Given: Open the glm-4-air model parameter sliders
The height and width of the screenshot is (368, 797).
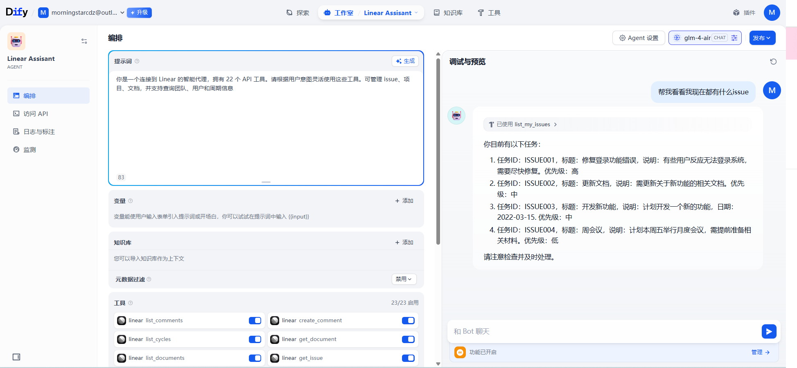Looking at the screenshot, I should [x=735, y=38].
